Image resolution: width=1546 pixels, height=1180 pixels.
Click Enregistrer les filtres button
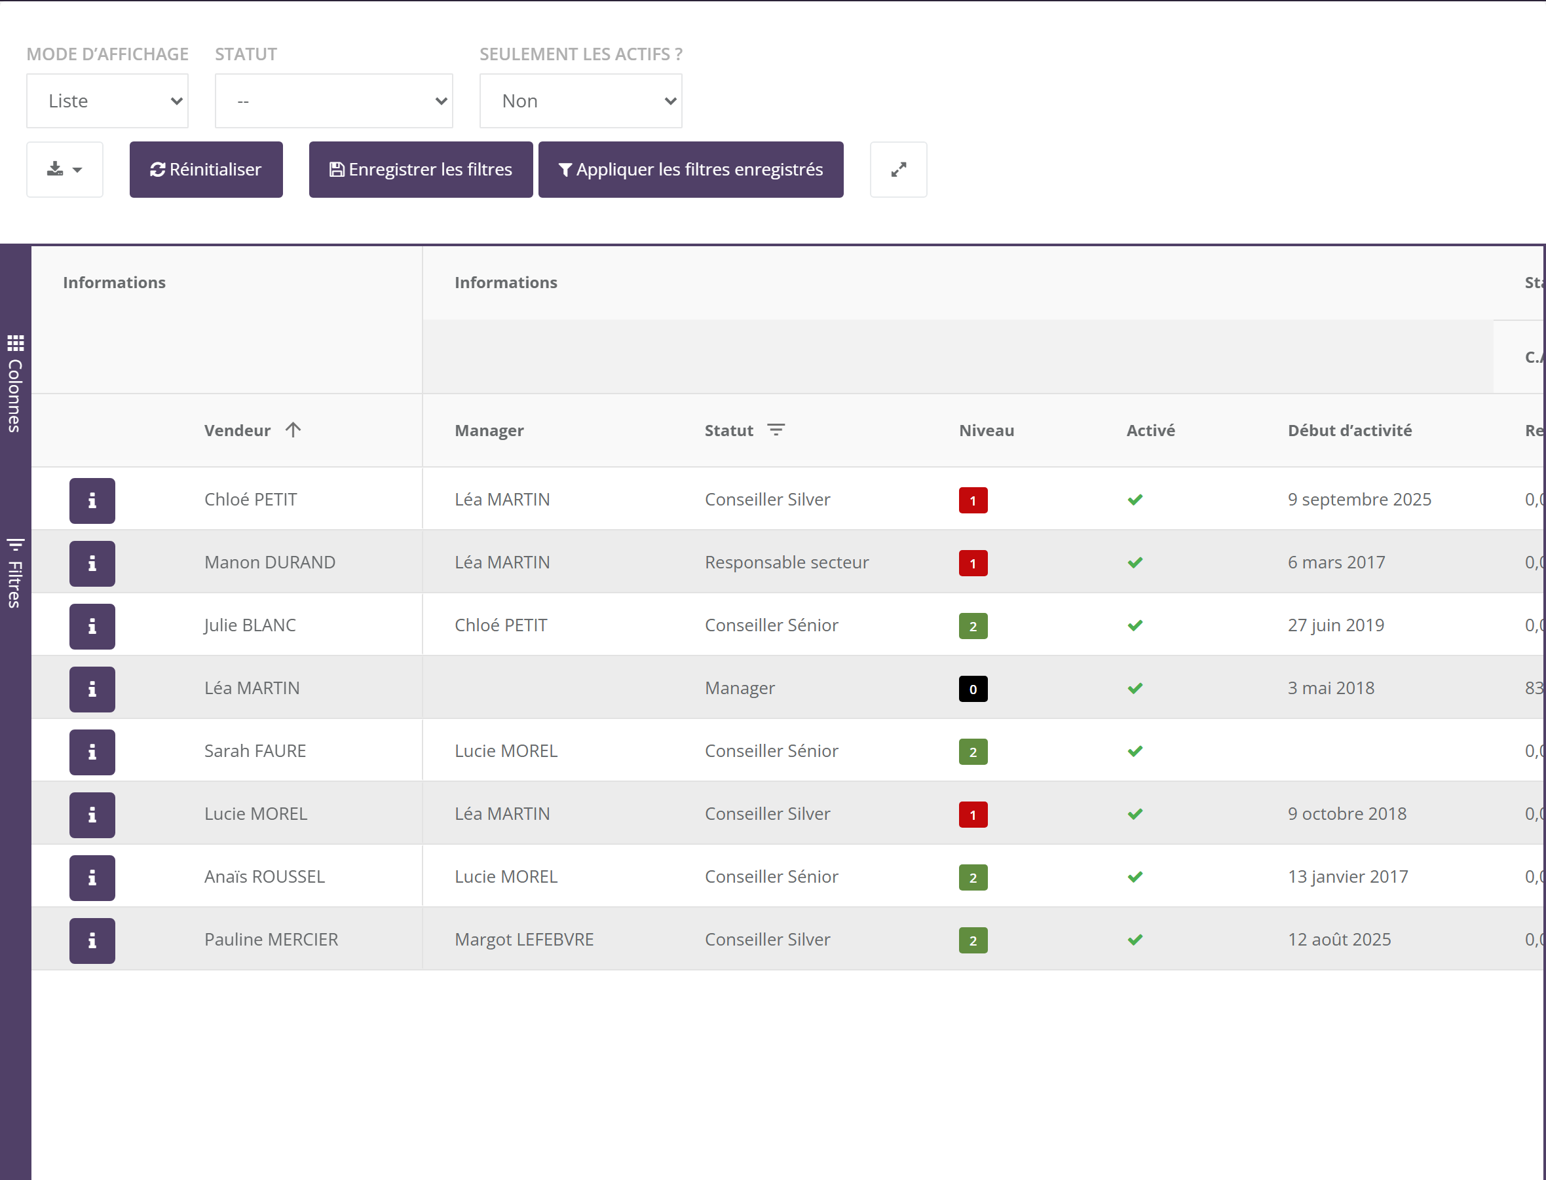(x=421, y=170)
